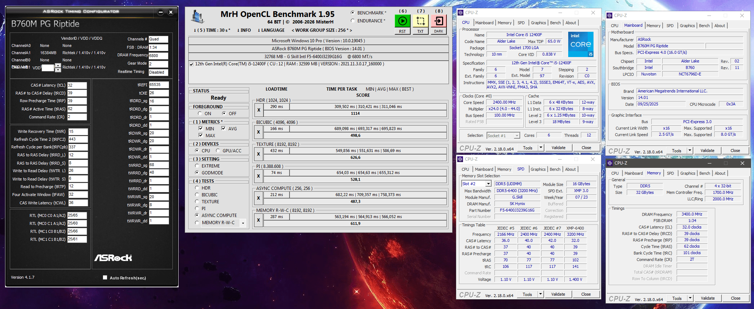
Task: Open the About tab in the CPU-Z Mainboard window
Action: coord(720,26)
